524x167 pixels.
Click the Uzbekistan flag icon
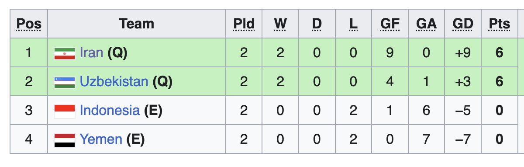[x=65, y=82]
